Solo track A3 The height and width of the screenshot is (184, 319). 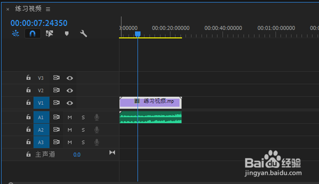pyautogui.click(x=83, y=143)
